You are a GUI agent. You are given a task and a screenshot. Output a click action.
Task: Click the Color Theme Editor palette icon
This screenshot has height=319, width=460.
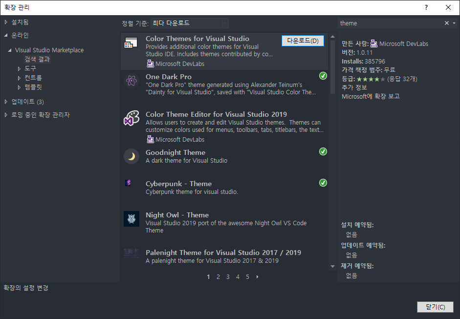tap(131, 118)
